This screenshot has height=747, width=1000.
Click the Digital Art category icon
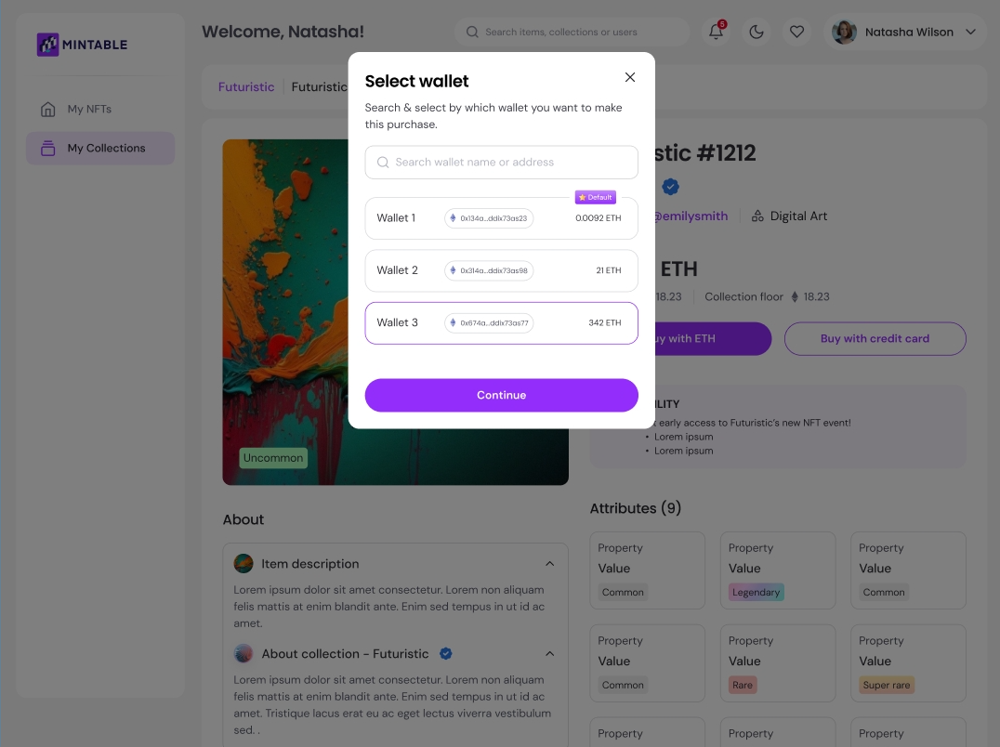pyautogui.click(x=757, y=216)
